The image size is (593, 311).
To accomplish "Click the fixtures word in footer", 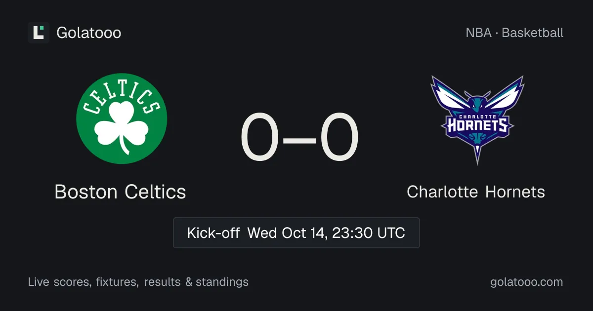I will click(x=117, y=282).
